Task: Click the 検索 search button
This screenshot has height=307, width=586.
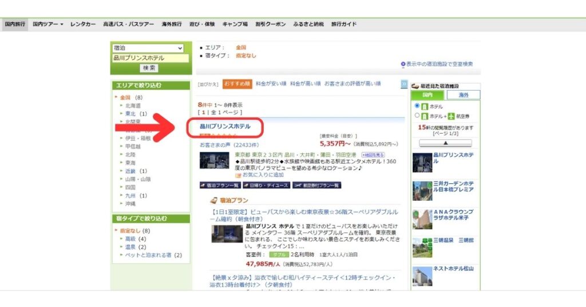Action: [149, 68]
